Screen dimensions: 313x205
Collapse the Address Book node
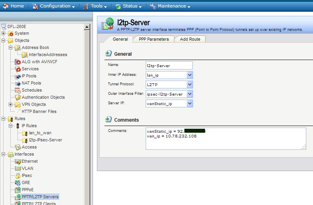[x=11, y=47]
